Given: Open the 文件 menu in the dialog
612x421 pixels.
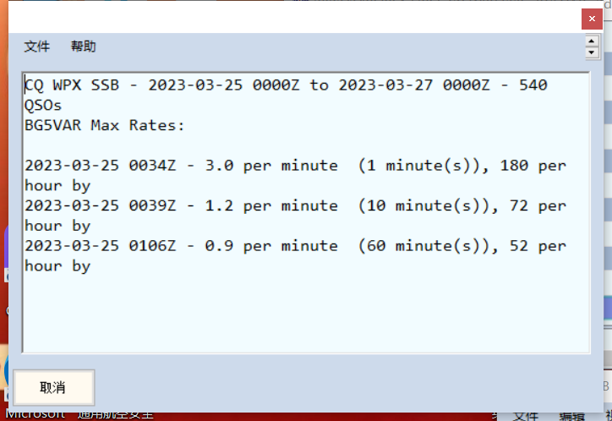Looking at the screenshot, I should click(x=37, y=46).
